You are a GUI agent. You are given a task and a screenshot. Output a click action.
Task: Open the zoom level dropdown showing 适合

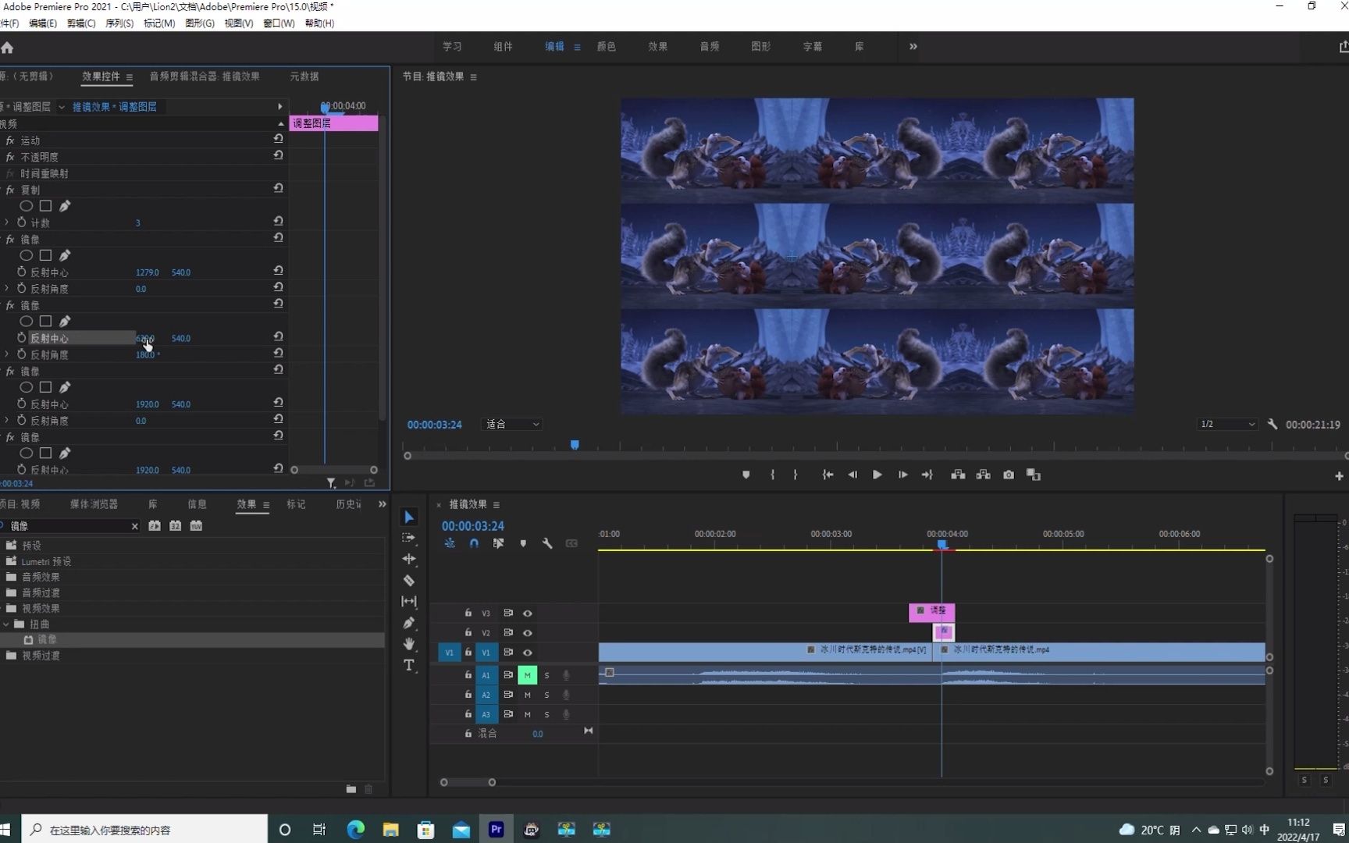[512, 424]
